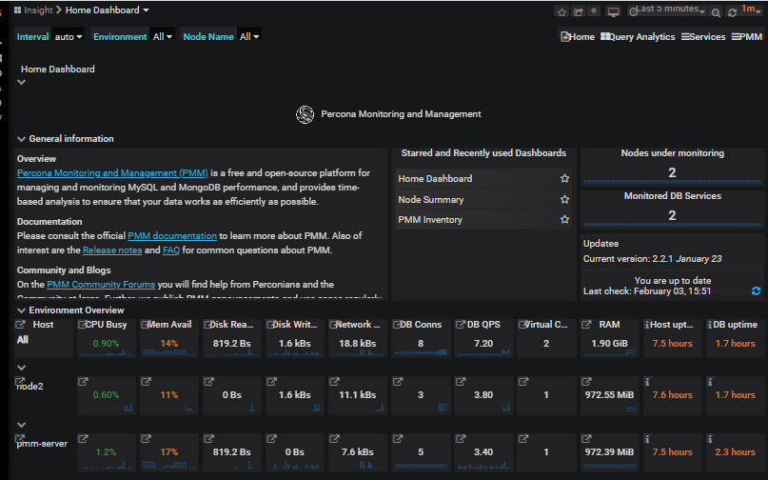The width and height of the screenshot is (768, 480).
Task: Click external link icon in pmm-server CPU panel
Action: 83,439
